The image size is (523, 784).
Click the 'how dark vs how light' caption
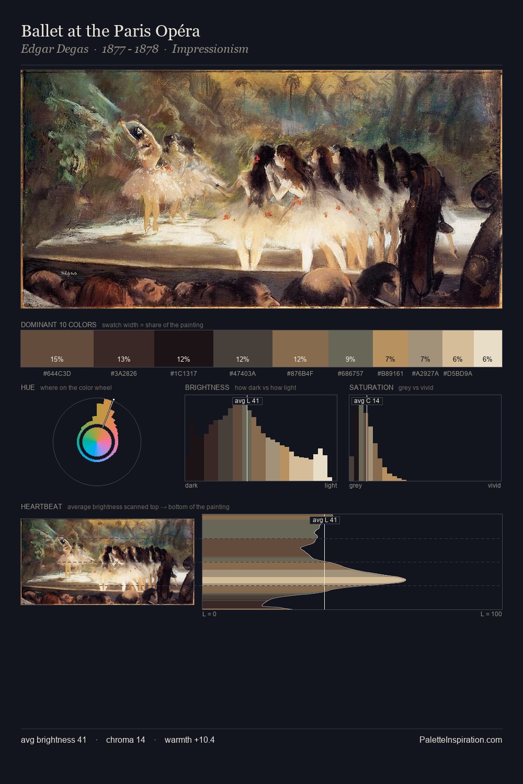(x=266, y=388)
